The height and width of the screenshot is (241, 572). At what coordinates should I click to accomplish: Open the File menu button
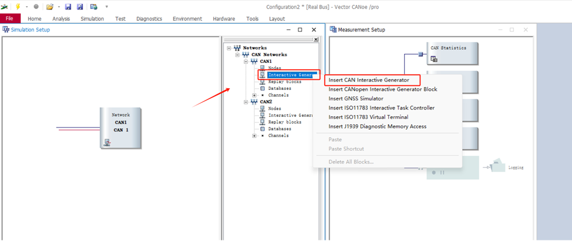point(10,19)
